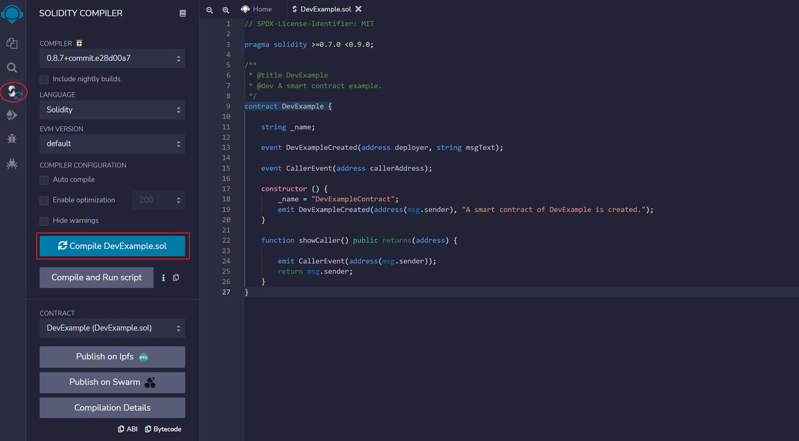Copy ABI to clipboard

point(128,429)
